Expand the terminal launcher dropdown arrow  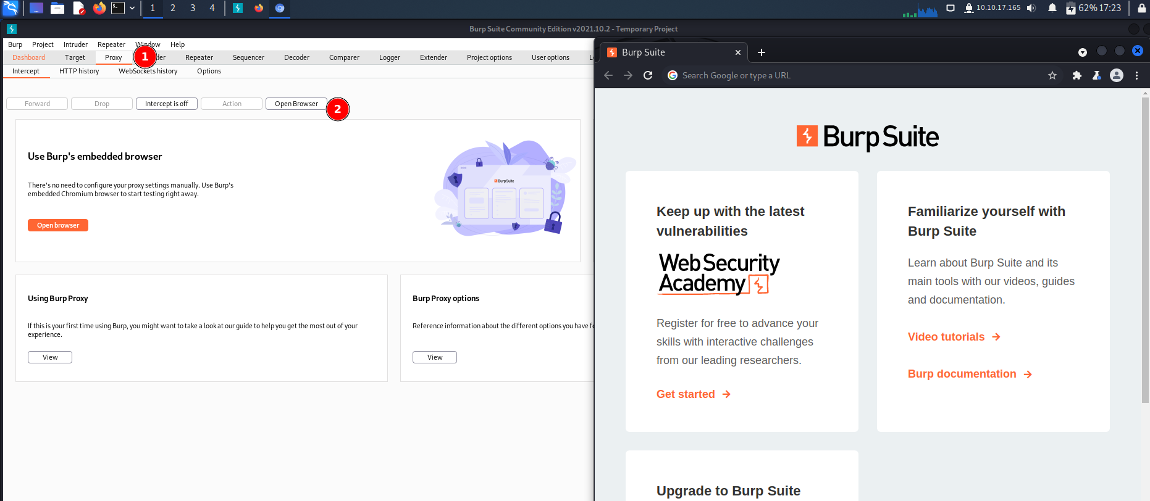point(132,8)
